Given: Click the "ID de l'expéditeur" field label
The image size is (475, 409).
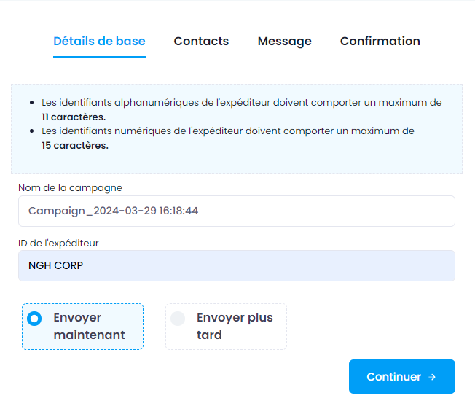Looking at the screenshot, I should (x=58, y=243).
